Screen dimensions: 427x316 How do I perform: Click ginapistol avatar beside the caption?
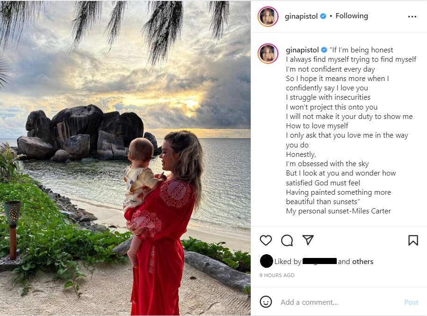coord(268,53)
